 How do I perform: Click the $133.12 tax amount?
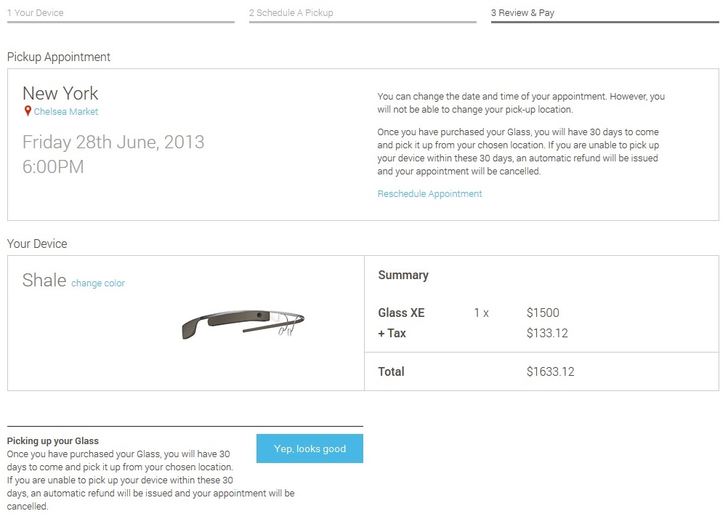pyautogui.click(x=547, y=334)
